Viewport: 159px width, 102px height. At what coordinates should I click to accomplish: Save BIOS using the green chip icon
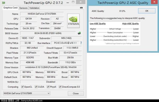79,33
